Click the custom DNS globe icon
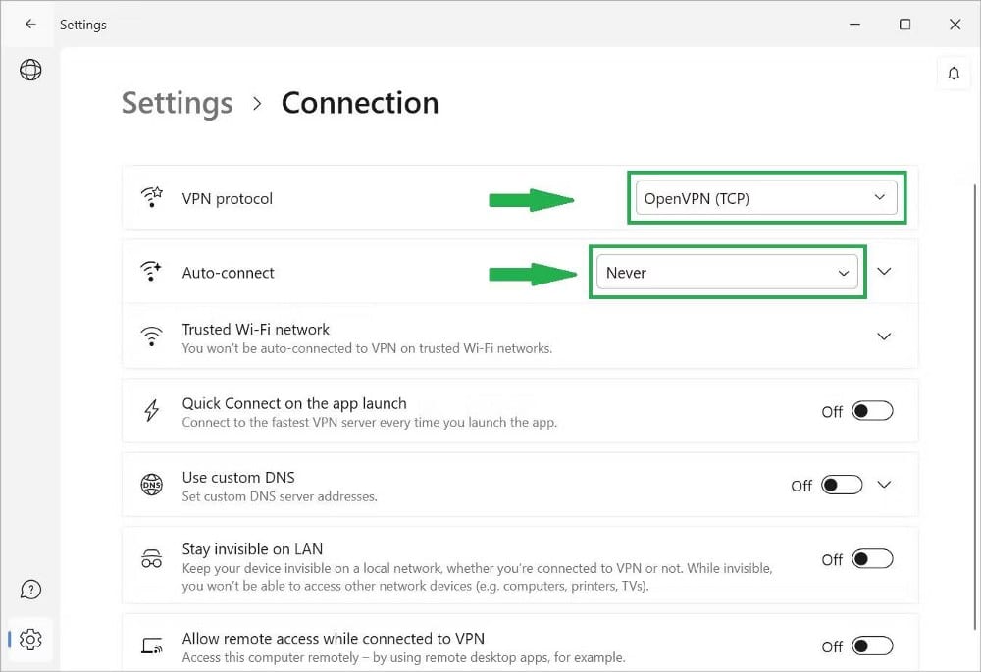 [x=151, y=485]
